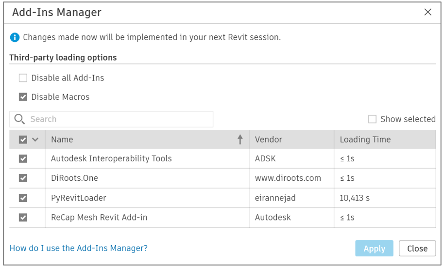Open How do I use the Add-Ins Manager link
Image resolution: width=443 pixels, height=267 pixels.
click(79, 248)
